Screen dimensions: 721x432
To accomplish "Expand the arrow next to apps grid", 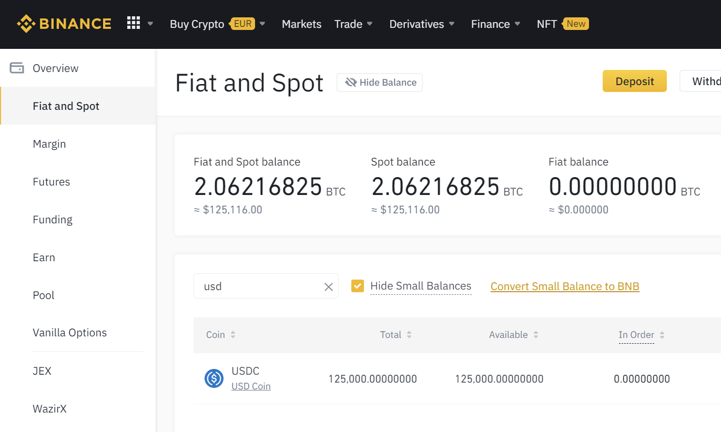I will point(150,24).
